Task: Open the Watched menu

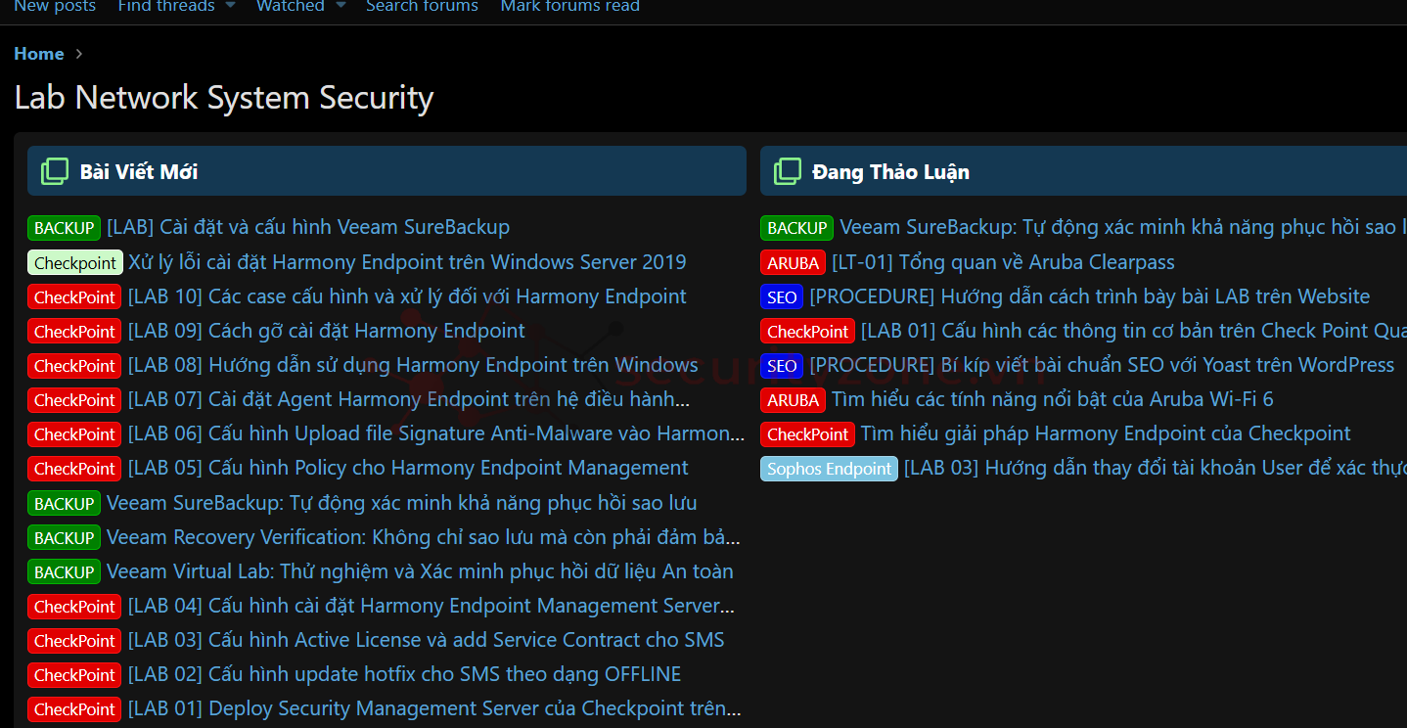Action: click(291, 6)
